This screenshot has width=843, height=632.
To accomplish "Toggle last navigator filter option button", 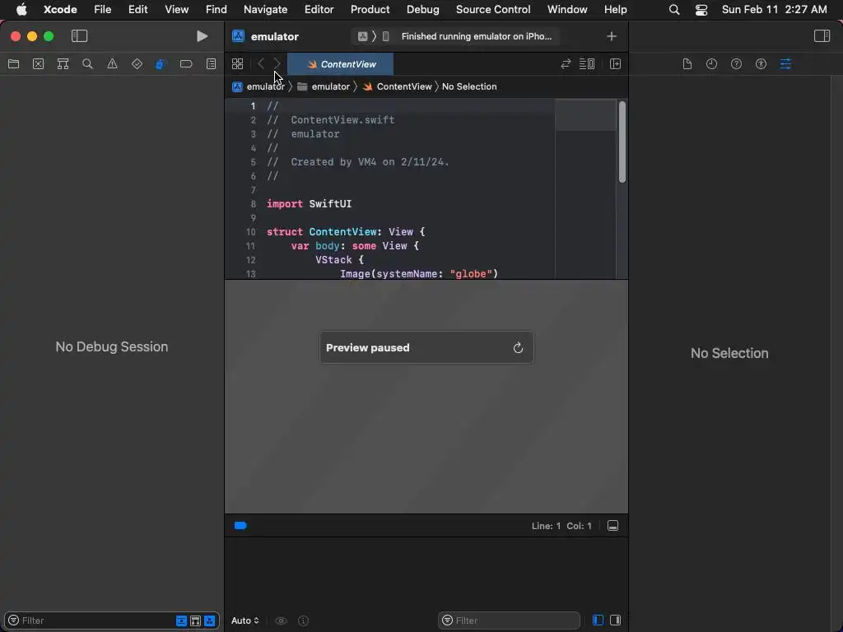I will [210, 620].
